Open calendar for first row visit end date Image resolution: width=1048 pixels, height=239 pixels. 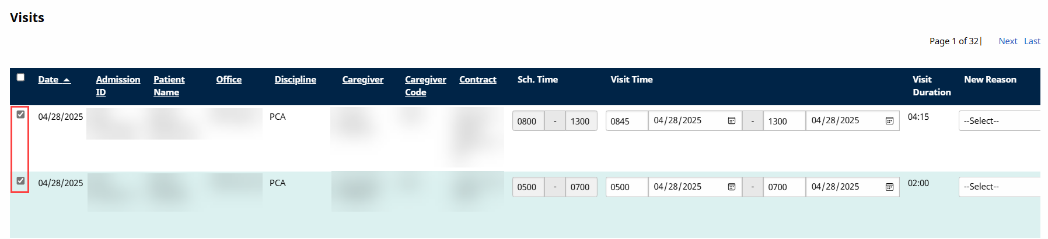pyautogui.click(x=889, y=121)
